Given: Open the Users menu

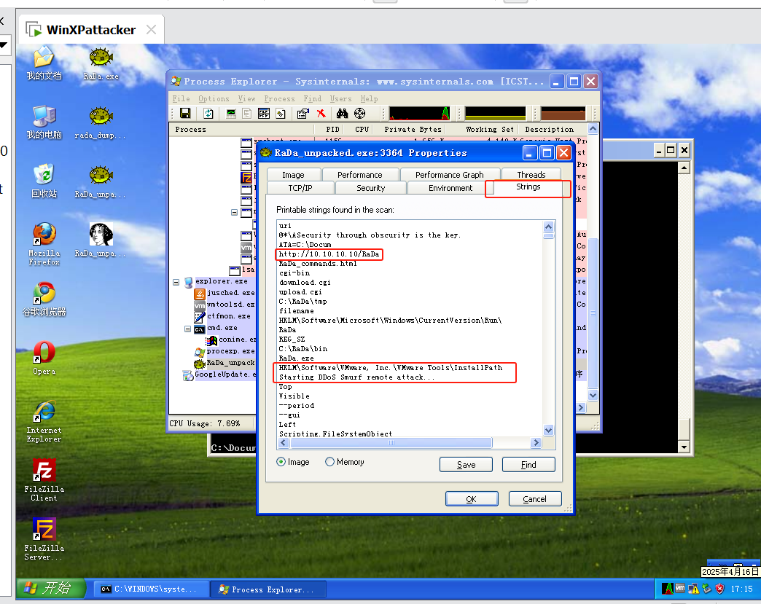Looking at the screenshot, I should point(340,99).
